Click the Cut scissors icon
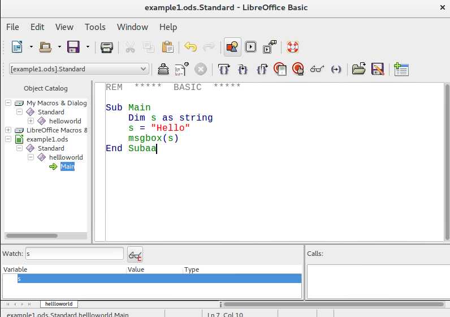 pos(130,47)
